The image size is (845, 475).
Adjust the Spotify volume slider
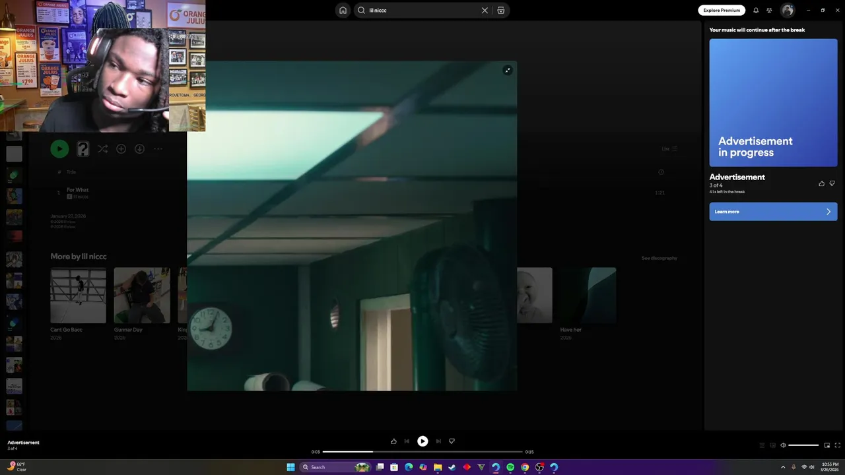tap(803, 445)
